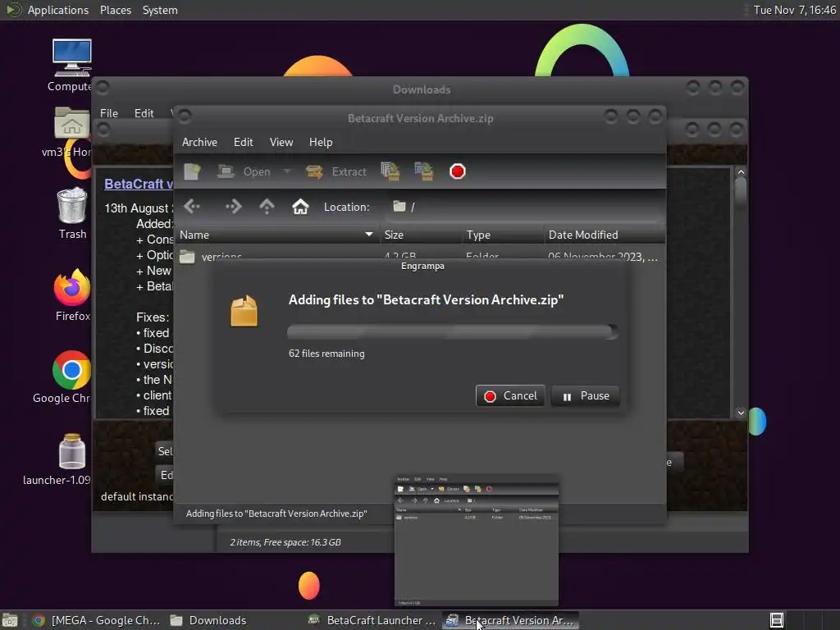Click the new archive toolbar icon
The height and width of the screenshot is (630, 840).
[x=192, y=171]
